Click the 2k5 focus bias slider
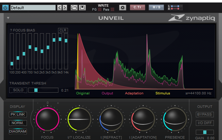This screenshot has height=140, width=222. click(x=42, y=51)
